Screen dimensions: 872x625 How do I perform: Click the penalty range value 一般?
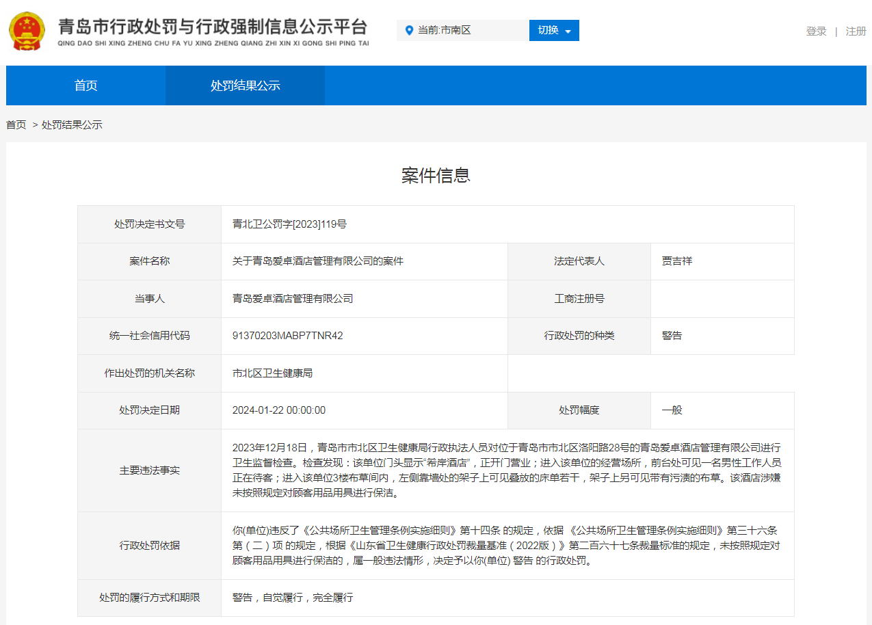(672, 410)
